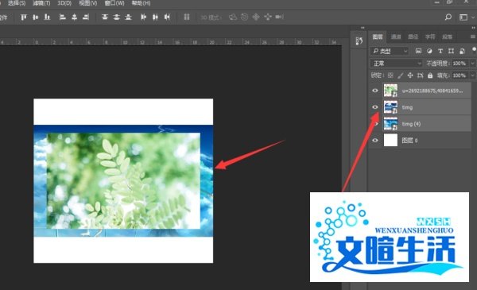
Task: Toggle lock all padlock icon
Action: [430, 75]
